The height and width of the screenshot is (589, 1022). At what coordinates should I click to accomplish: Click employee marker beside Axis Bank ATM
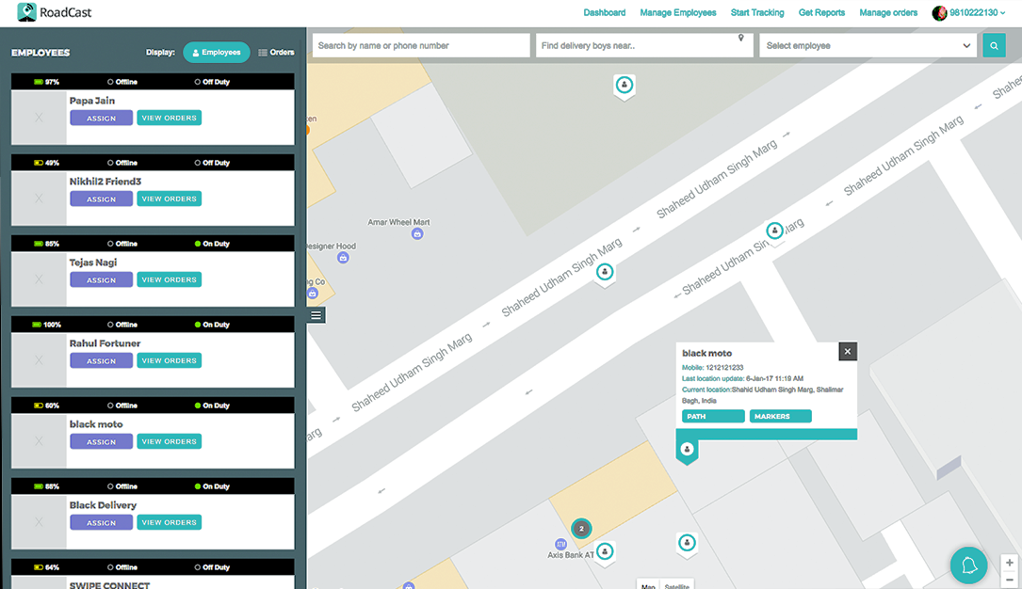[605, 552]
